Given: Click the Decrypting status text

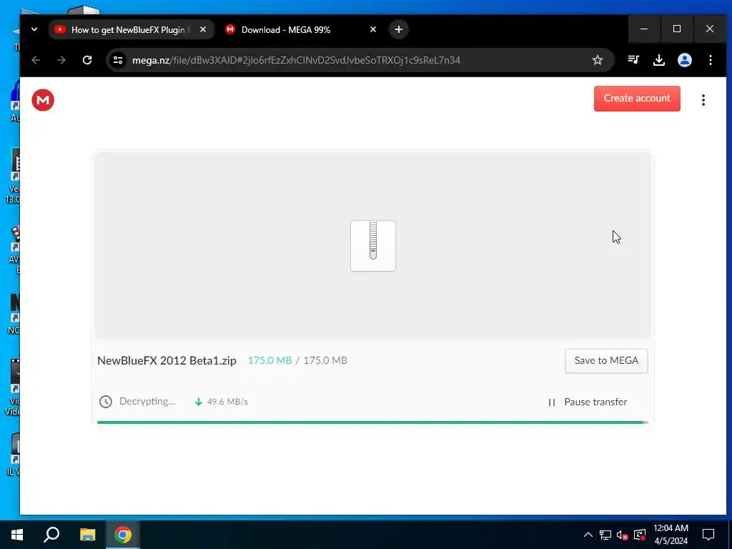Looking at the screenshot, I should pyautogui.click(x=147, y=402).
